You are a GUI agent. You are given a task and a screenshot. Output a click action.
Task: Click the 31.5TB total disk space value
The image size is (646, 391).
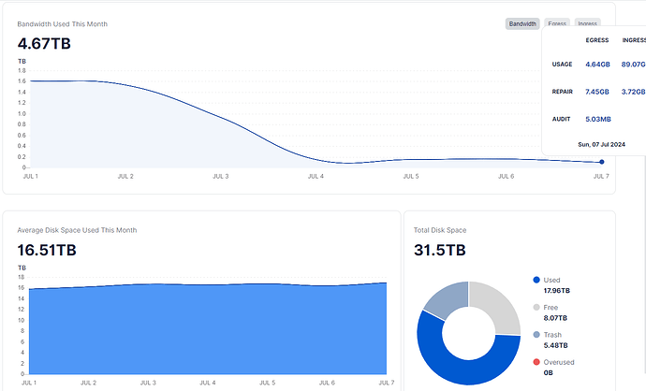pyautogui.click(x=439, y=250)
